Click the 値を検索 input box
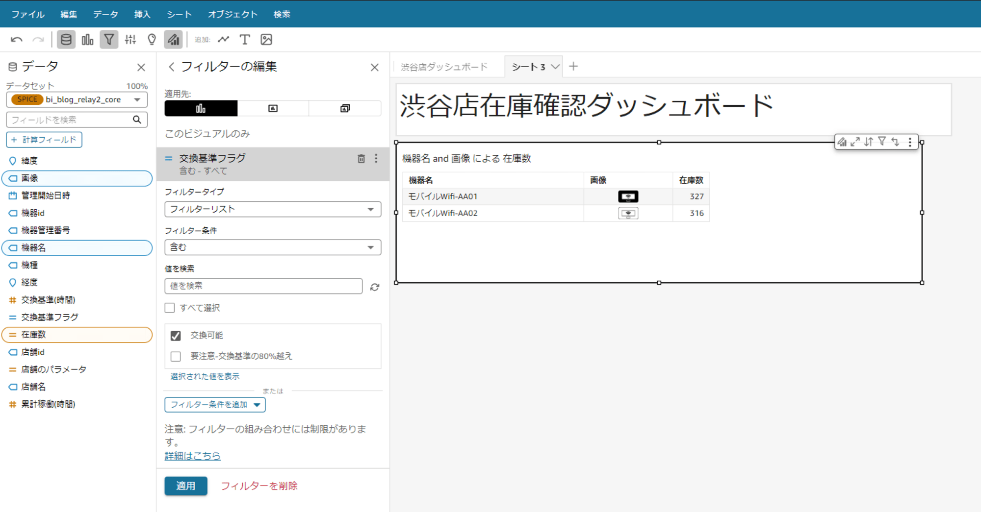 tap(263, 286)
